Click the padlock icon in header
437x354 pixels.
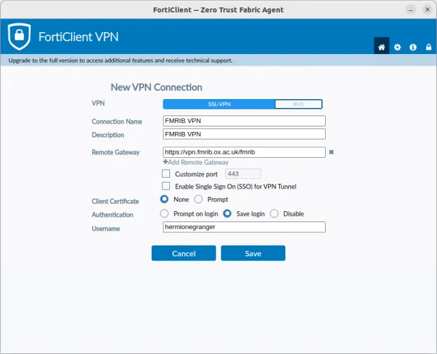coord(428,47)
